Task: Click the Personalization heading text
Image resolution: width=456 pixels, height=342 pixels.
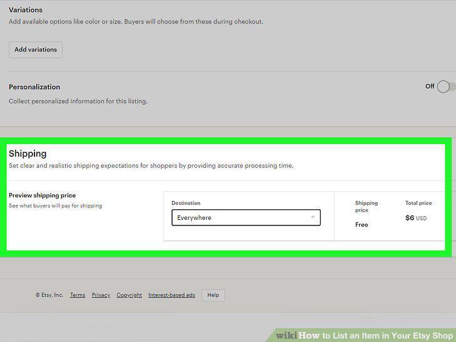Action: point(34,87)
